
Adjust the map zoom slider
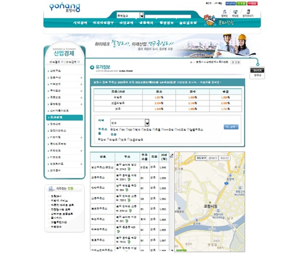tap(179, 171)
